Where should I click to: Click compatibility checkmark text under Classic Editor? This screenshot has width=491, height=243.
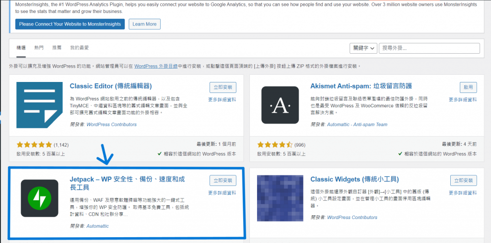197,154
